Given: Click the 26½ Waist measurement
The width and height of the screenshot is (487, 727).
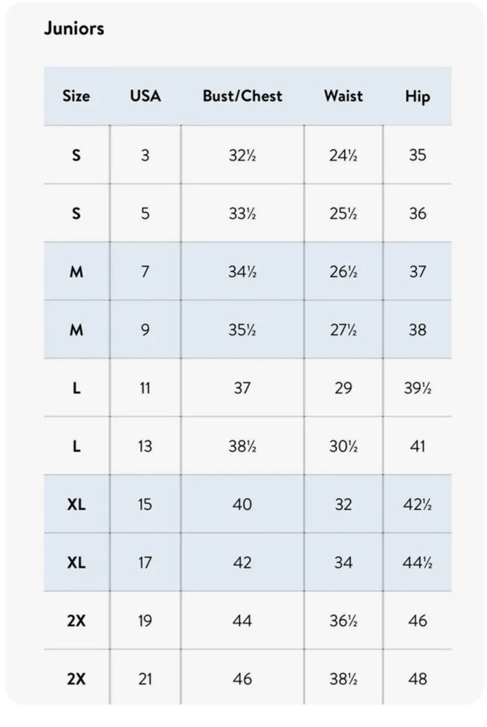Looking at the screenshot, I should pyautogui.click(x=343, y=272).
